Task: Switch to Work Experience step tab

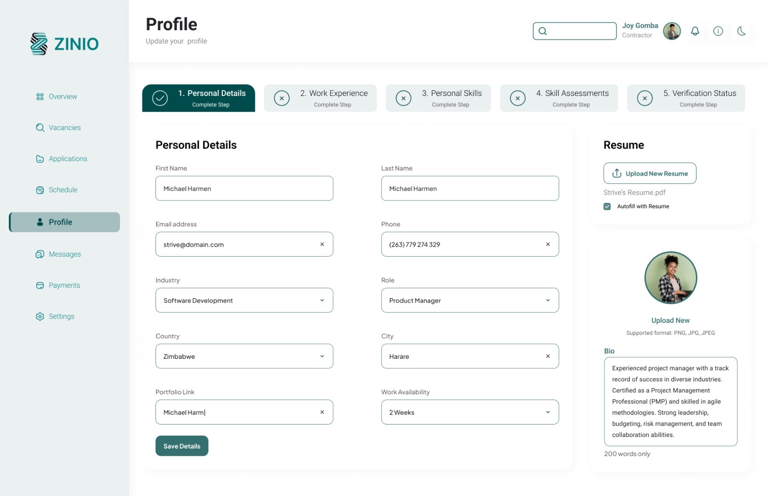Action: (x=320, y=98)
